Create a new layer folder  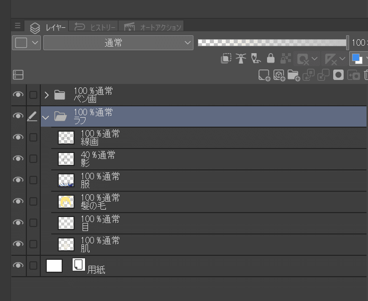(294, 75)
